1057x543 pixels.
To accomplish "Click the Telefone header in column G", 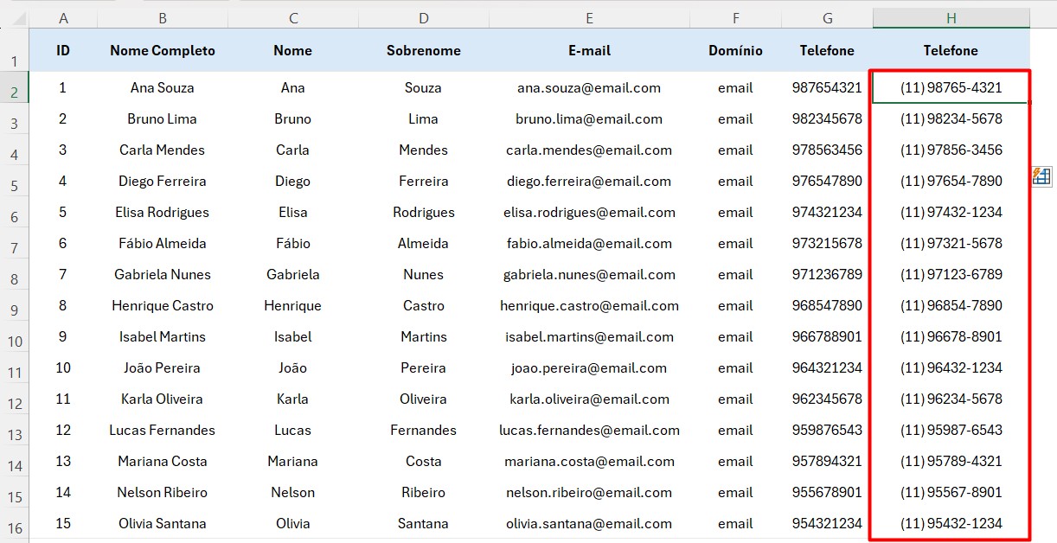I will click(x=827, y=50).
